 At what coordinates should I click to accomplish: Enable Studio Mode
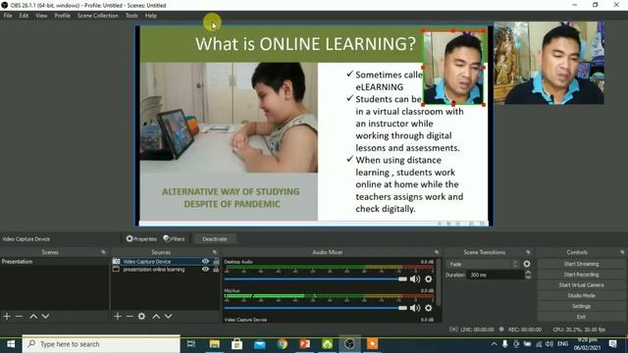pyautogui.click(x=581, y=295)
